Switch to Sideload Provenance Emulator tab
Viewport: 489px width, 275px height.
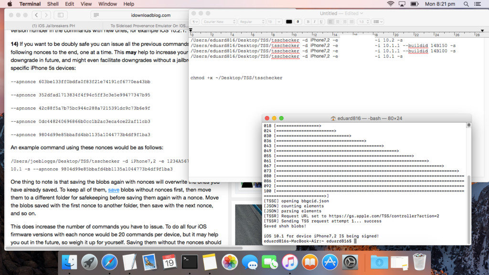point(149,26)
